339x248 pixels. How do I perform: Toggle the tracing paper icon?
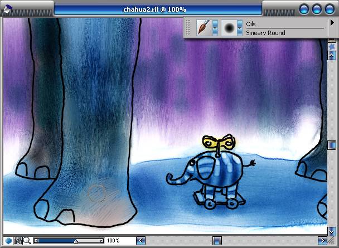click(x=331, y=40)
